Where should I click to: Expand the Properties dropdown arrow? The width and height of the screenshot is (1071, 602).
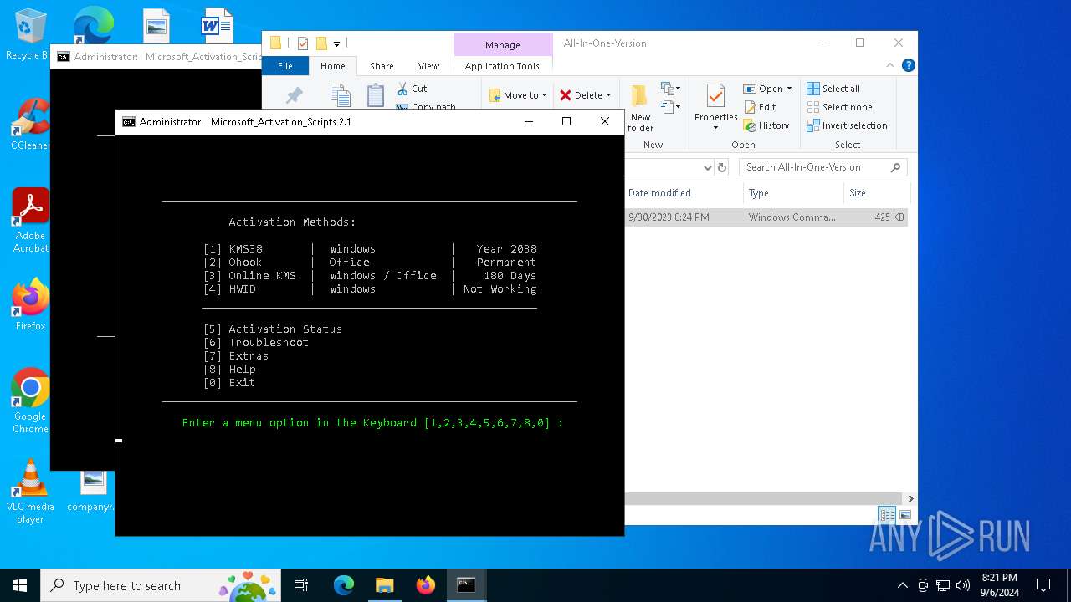(x=715, y=128)
